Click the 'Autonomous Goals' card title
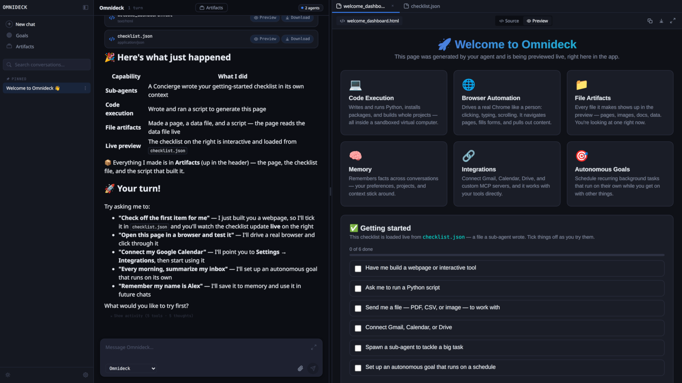This screenshot has width=682, height=383. [602, 169]
